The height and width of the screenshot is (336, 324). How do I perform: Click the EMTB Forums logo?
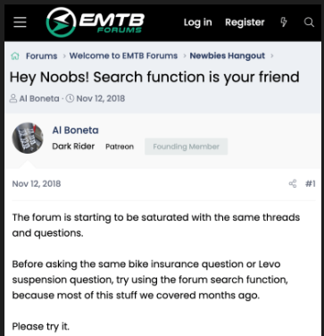[96, 22]
